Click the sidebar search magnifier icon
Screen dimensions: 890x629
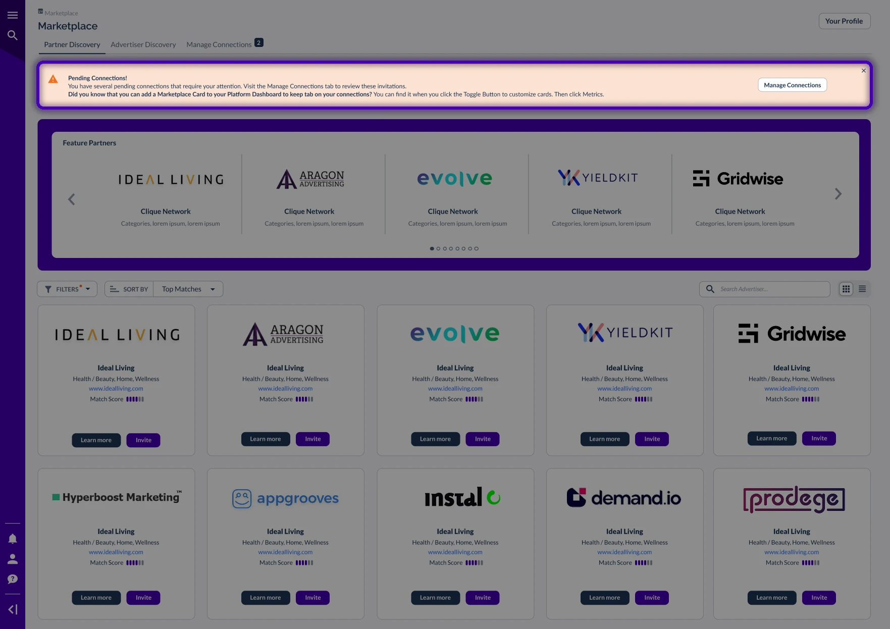pyautogui.click(x=13, y=35)
